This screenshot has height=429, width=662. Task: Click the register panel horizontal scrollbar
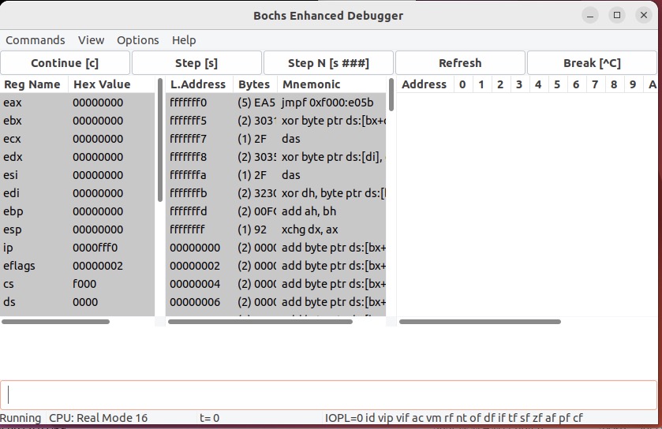[56, 322]
